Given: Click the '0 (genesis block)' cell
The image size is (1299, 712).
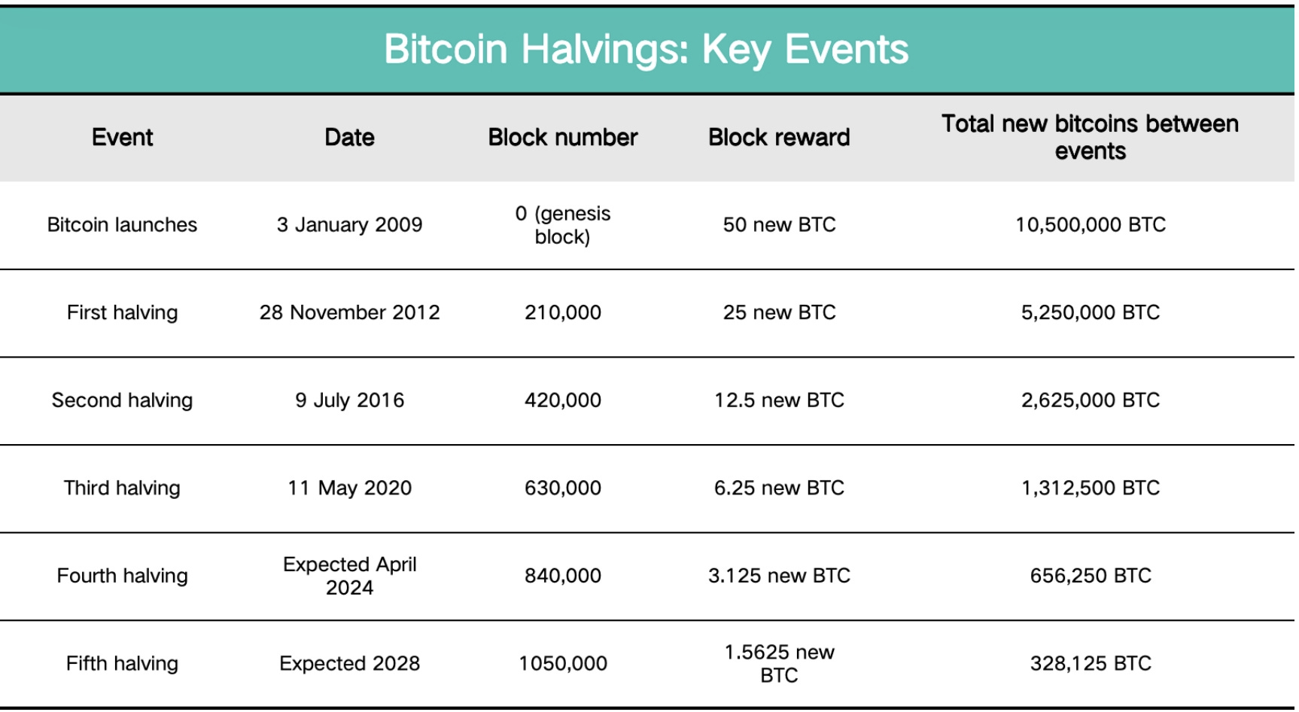Looking at the screenshot, I should pos(562,225).
